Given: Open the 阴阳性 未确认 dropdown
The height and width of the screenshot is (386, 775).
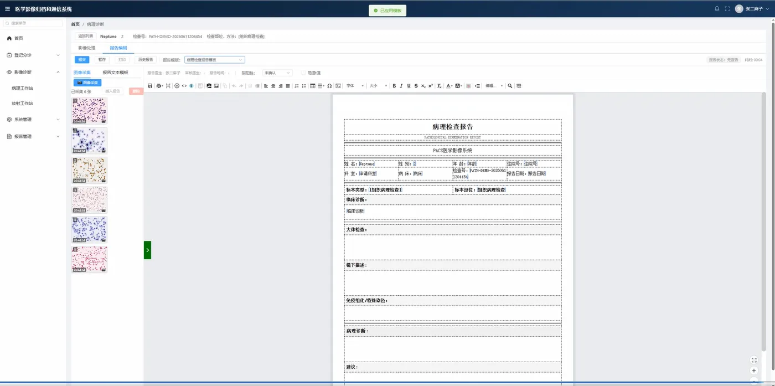Looking at the screenshot, I should [x=277, y=73].
